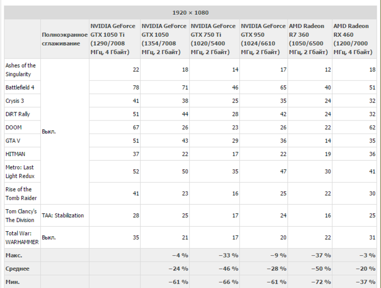Click the AMD Radeon R7 360 column header
This screenshot has width=381, height=288.
308,39
